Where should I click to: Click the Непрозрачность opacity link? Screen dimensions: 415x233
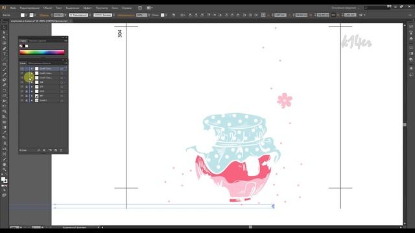tap(126, 15)
